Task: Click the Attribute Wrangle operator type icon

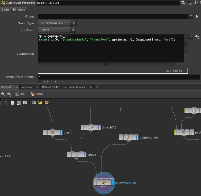Action: [x=3, y=3]
